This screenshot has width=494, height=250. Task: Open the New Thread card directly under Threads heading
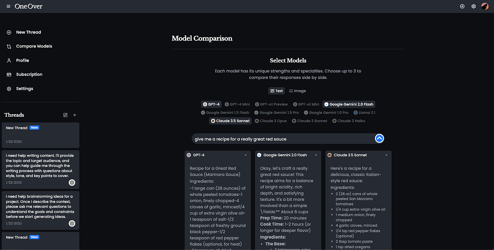(41, 135)
